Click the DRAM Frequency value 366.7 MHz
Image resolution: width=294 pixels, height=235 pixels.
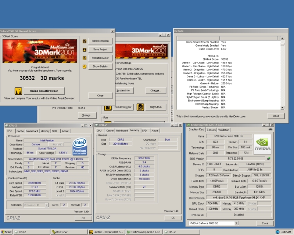pyautogui.click(x=144, y=158)
